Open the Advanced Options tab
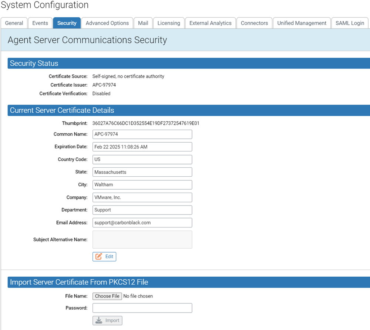The image size is (370, 330). click(107, 23)
